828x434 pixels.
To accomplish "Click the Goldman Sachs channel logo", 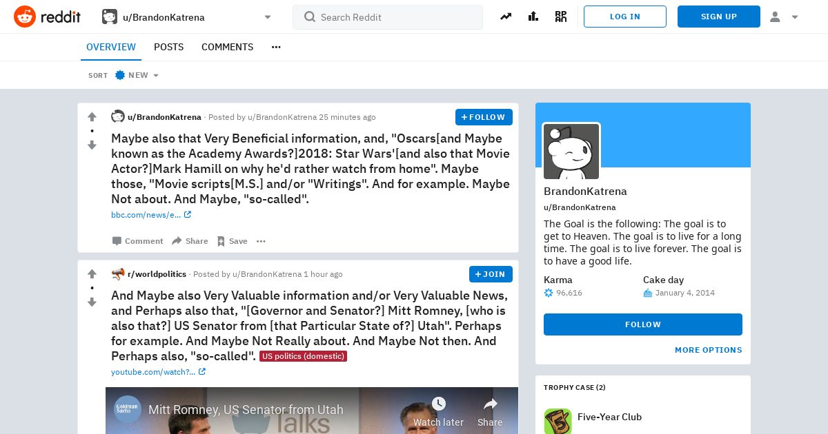I will tap(128, 409).
